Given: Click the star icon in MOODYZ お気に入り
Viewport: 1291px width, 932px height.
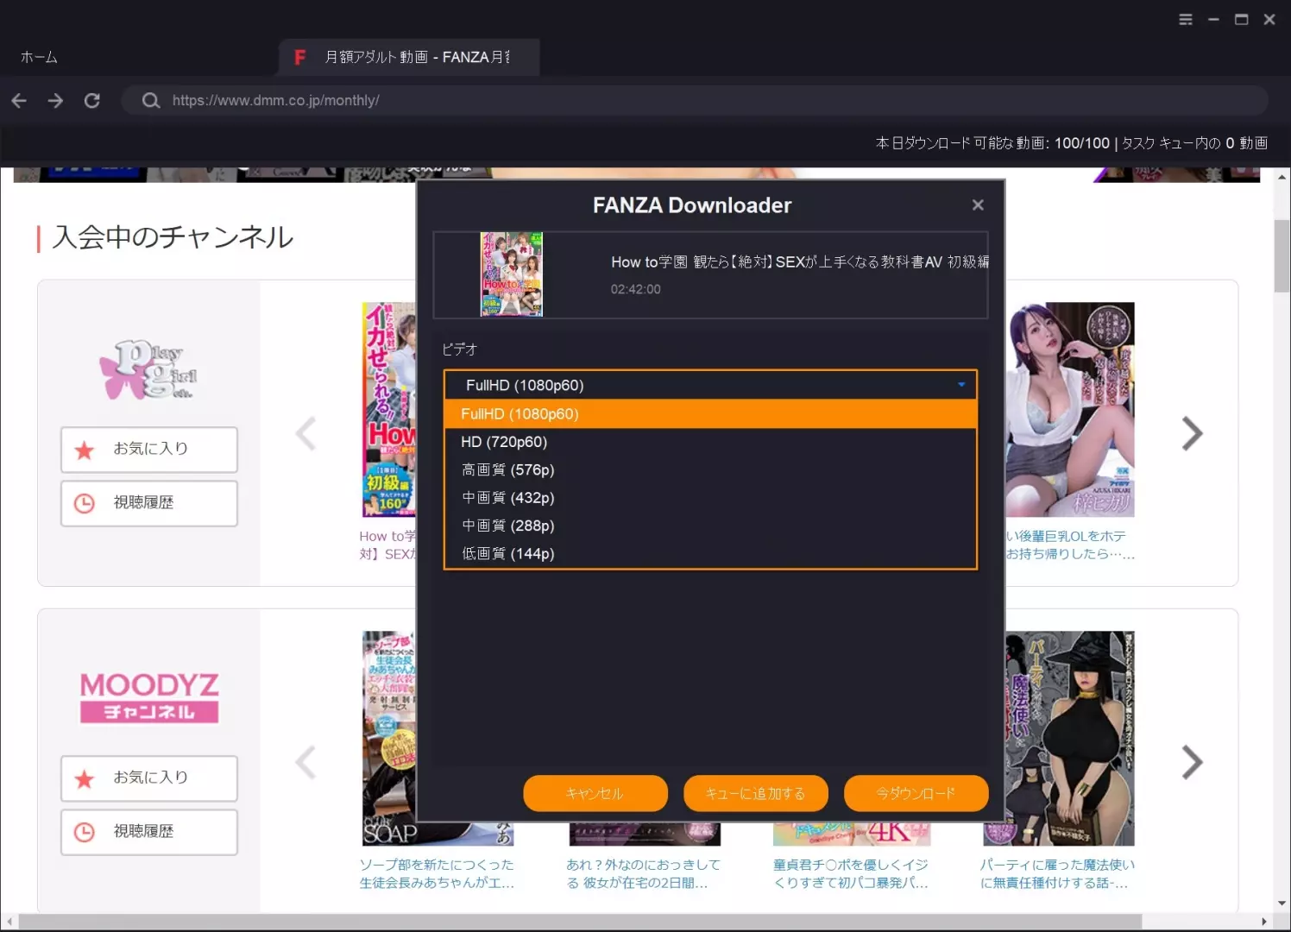Looking at the screenshot, I should (x=85, y=778).
